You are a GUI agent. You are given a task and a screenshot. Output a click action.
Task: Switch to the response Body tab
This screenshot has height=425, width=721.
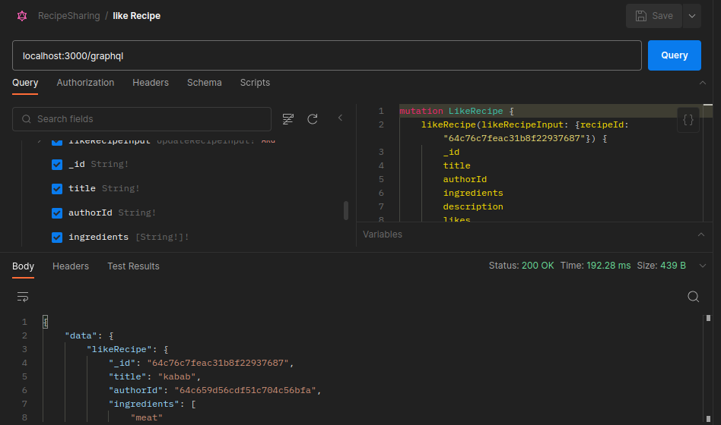coord(23,266)
